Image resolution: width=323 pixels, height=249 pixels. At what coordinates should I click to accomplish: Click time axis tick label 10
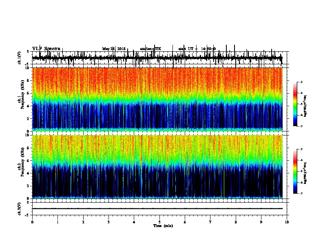[x=287, y=222]
